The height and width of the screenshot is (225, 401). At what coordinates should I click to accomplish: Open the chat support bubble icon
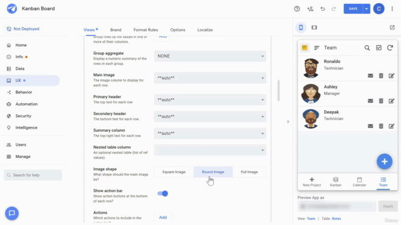pos(12,213)
